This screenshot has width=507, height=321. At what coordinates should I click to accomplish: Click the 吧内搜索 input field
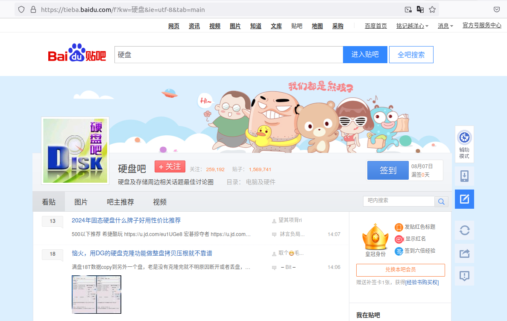coord(399,201)
